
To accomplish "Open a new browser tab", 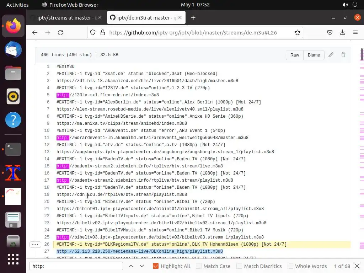I will tap(193, 18).
